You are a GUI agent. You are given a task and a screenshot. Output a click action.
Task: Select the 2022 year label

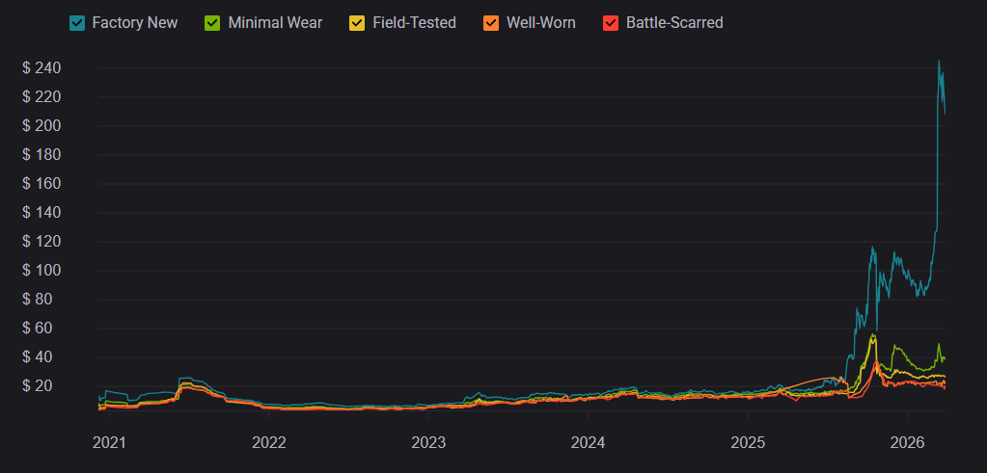(x=269, y=443)
